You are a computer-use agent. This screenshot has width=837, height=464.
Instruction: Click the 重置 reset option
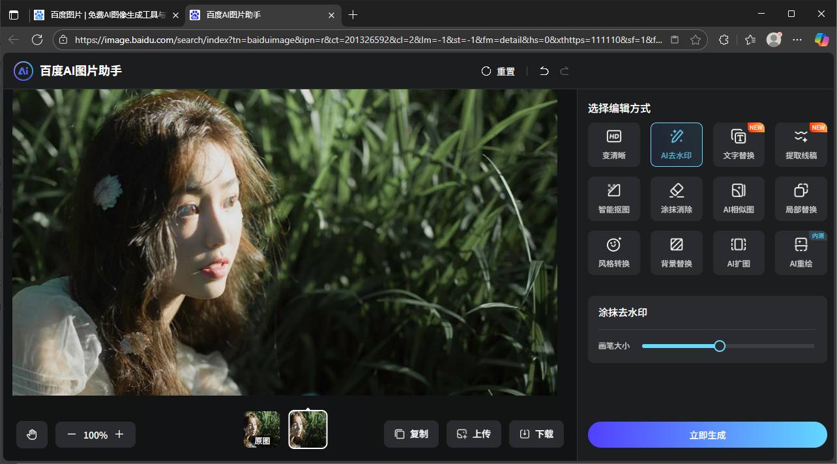tap(497, 71)
